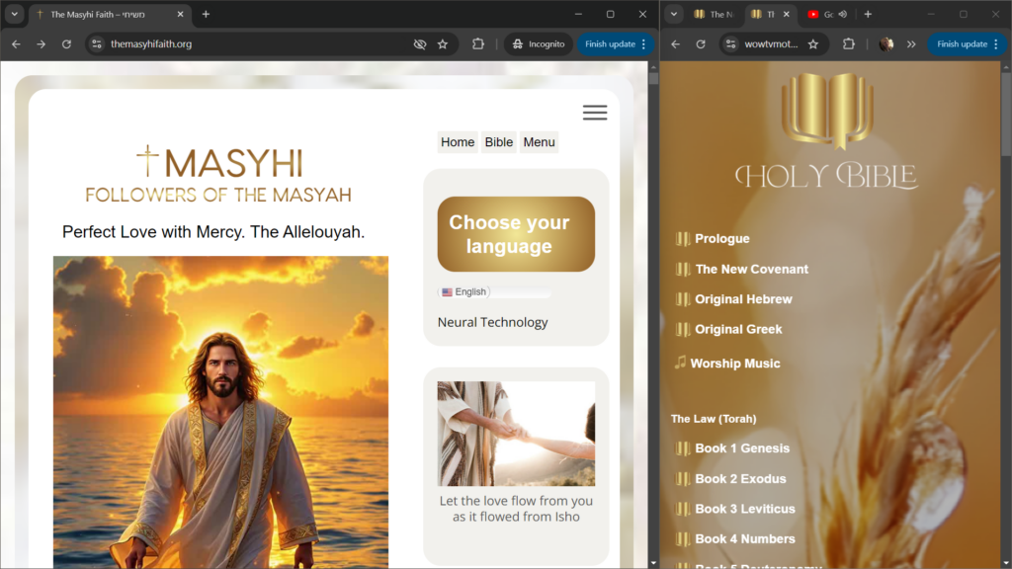Click the holding hands thumbnail image
The image size is (1012, 569).
click(x=516, y=434)
